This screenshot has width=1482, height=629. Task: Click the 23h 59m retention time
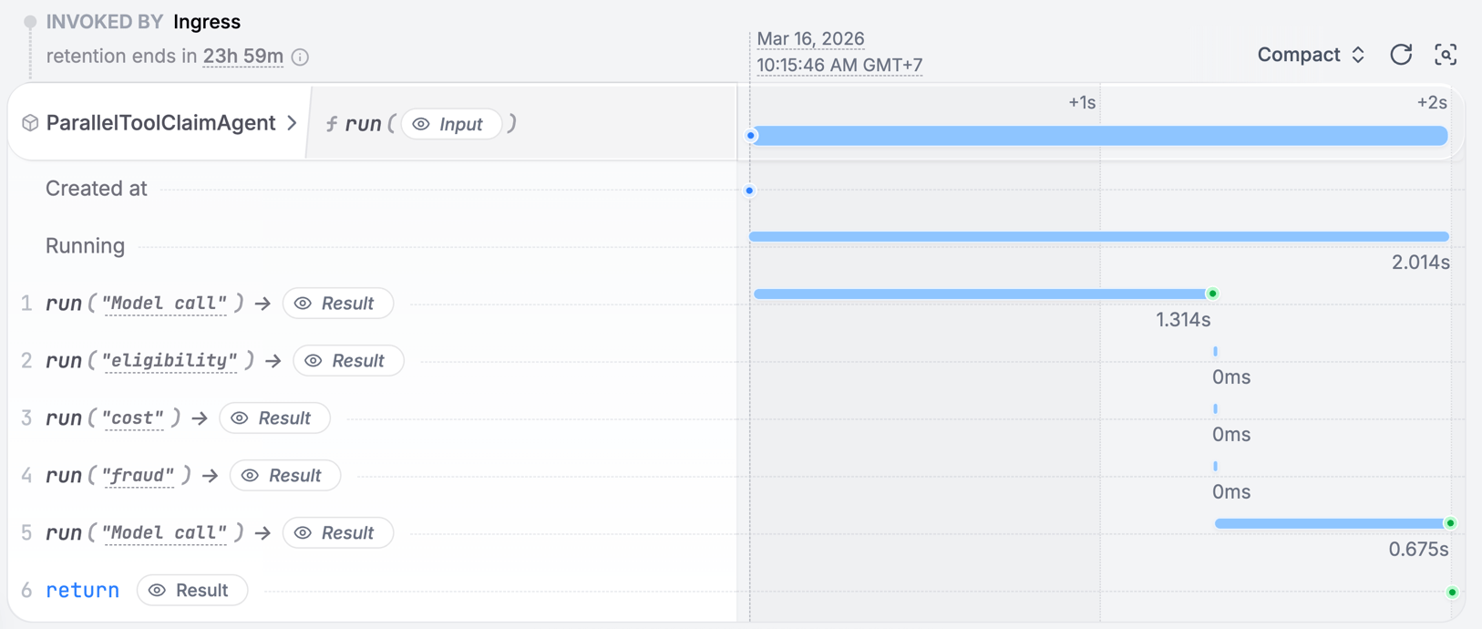point(243,57)
